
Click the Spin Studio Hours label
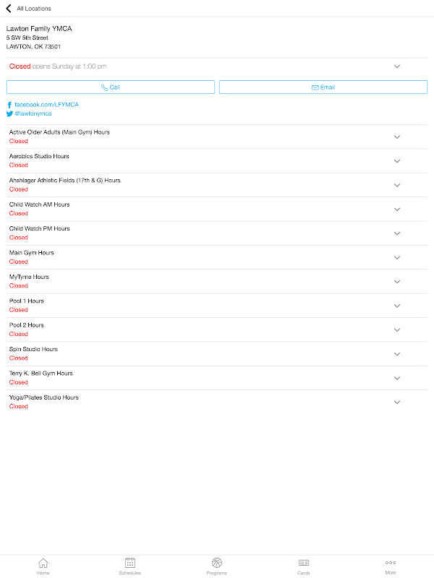pyautogui.click(x=33, y=349)
